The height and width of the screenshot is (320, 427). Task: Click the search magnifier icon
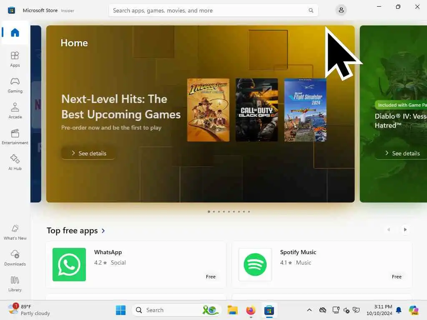click(311, 10)
